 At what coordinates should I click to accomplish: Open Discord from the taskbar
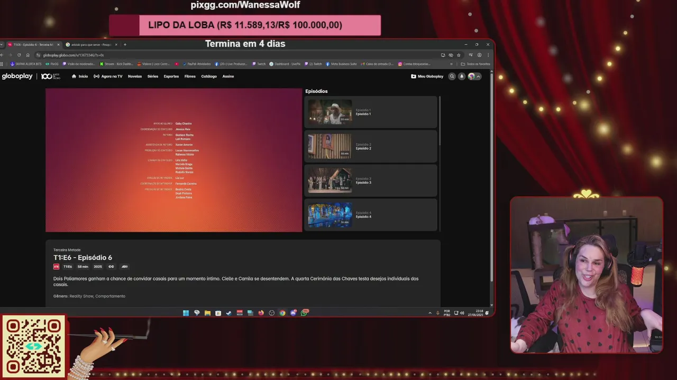coord(294,313)
